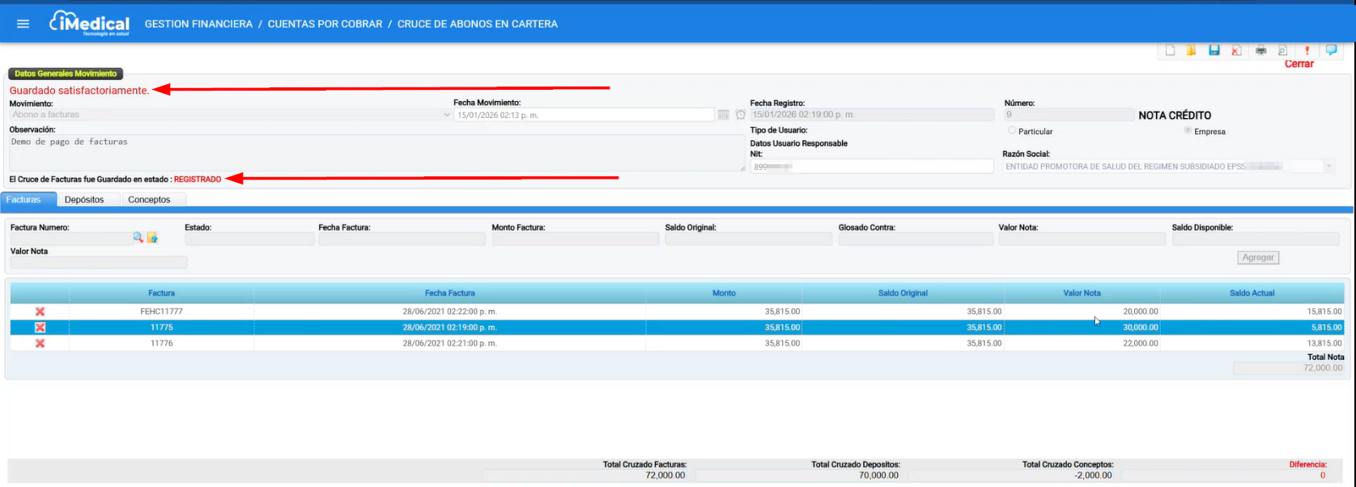Viewport: 1356px width, 487px height.
Task: Click the yellow open folder toolbar icon
Action: (1191, 50)
